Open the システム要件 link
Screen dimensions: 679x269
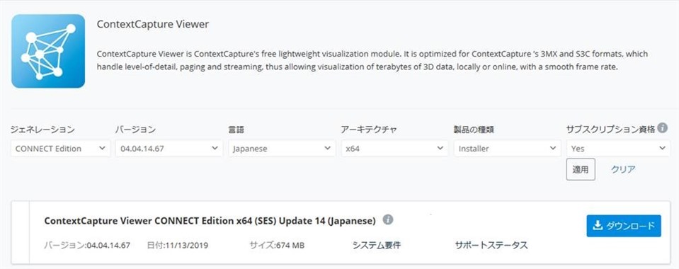(x=376, y=245)
